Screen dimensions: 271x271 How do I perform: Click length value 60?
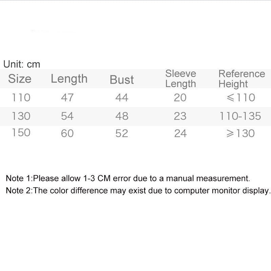pos(67,133)
